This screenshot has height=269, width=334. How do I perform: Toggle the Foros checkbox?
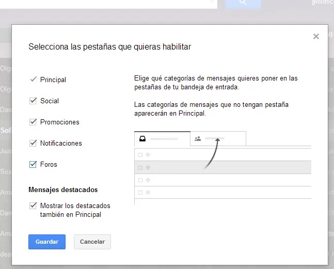click(33, 164)
